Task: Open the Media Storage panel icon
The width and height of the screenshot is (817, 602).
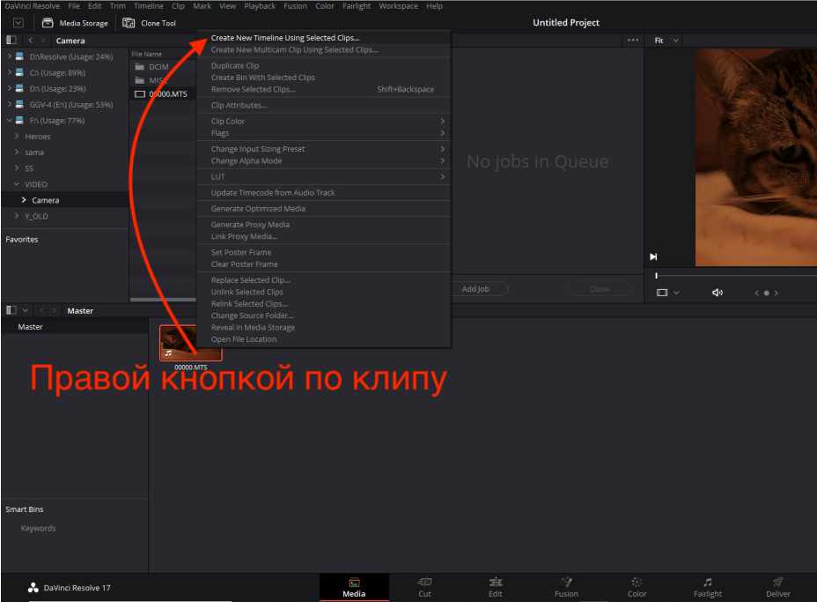Action: coord(48,23)
